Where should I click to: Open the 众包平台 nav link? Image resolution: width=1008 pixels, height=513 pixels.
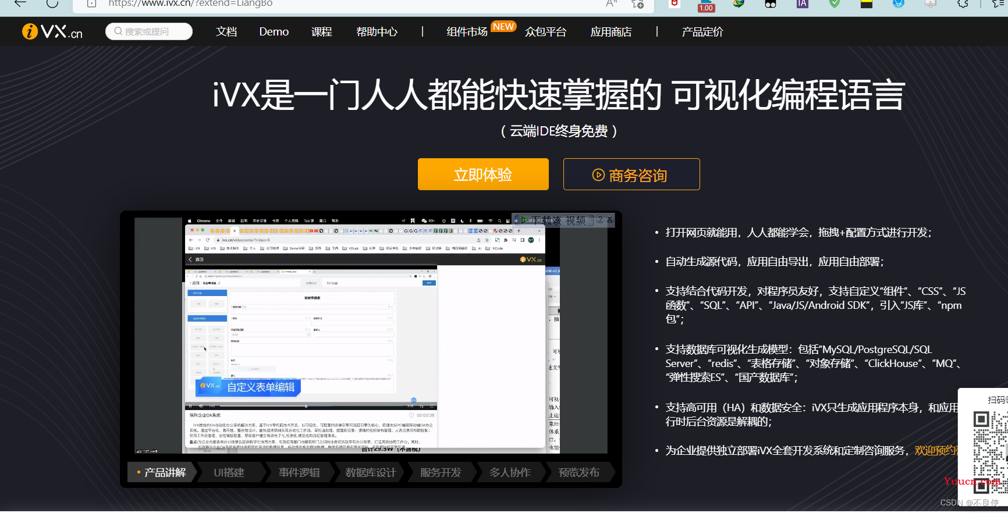(546, 31)
